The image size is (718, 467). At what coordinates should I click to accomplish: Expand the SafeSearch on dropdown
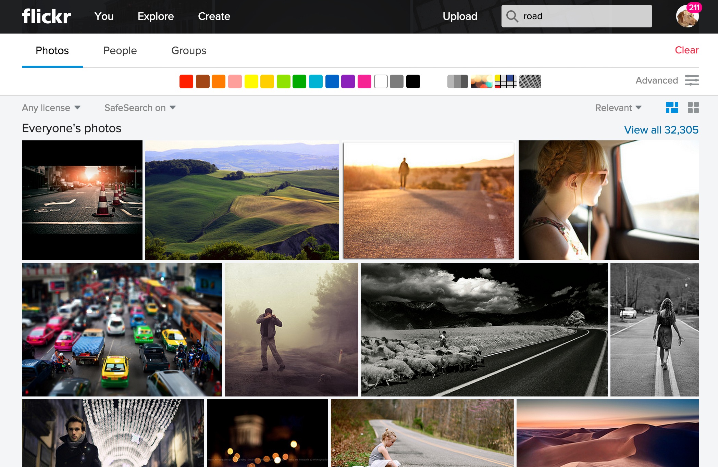[x=140, y=108]
